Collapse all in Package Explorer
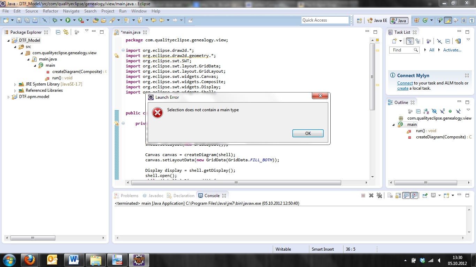This screenshot has height=267, width=476. click(x=58, y=32)
